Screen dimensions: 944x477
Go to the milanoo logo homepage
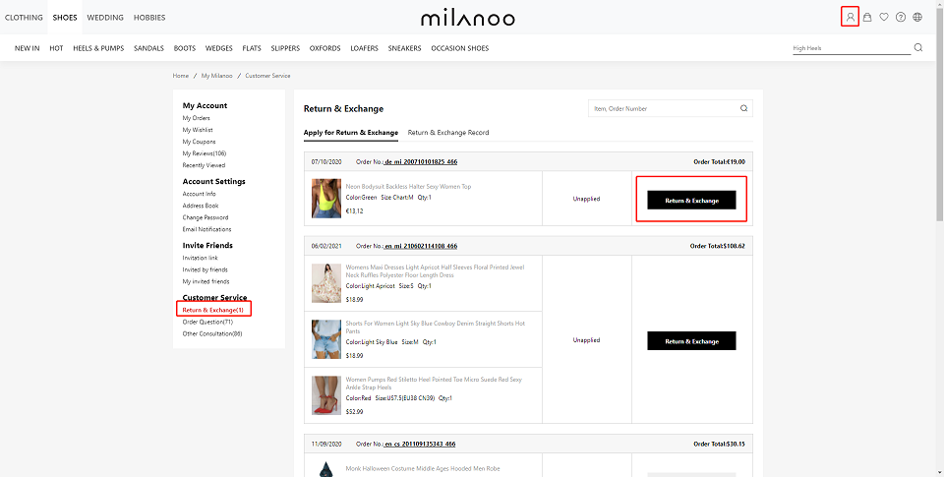click(468, 18)
